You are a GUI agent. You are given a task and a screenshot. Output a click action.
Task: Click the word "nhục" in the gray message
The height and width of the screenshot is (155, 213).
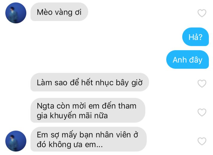(104, 83)
